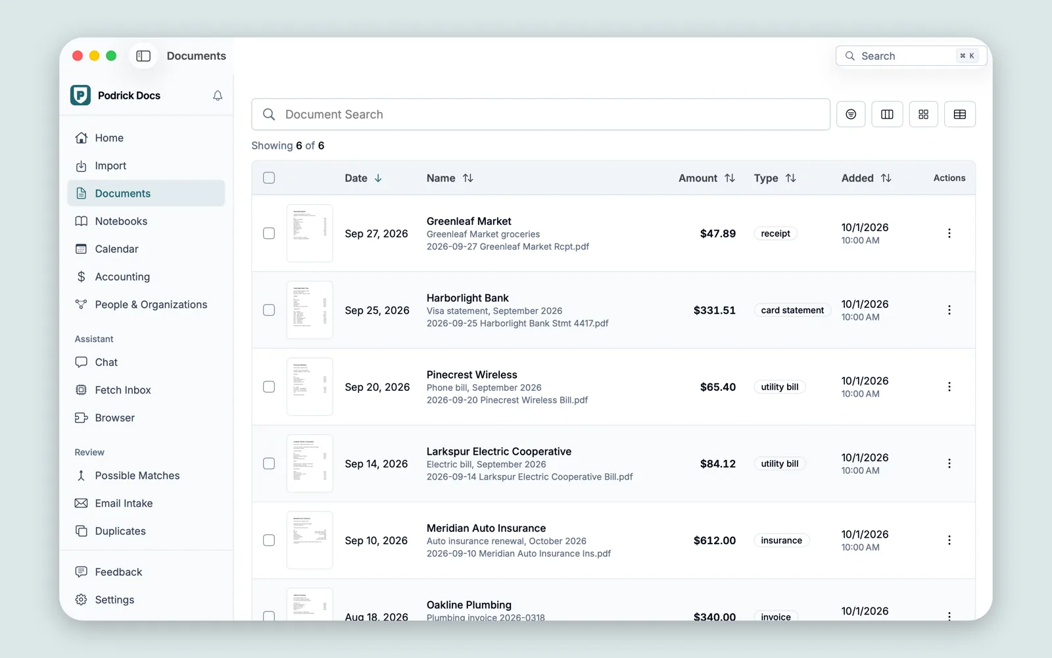Open Email Intake

tap(146, 503)
